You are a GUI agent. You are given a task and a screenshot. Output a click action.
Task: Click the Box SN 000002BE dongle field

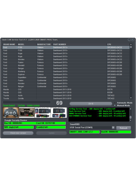[x=35, y=123]
